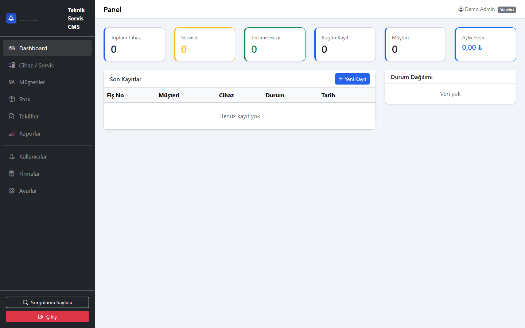525x328 pixels.
Task: Click the Raporlar bar chart icon
Action: (x=12, y=133)
